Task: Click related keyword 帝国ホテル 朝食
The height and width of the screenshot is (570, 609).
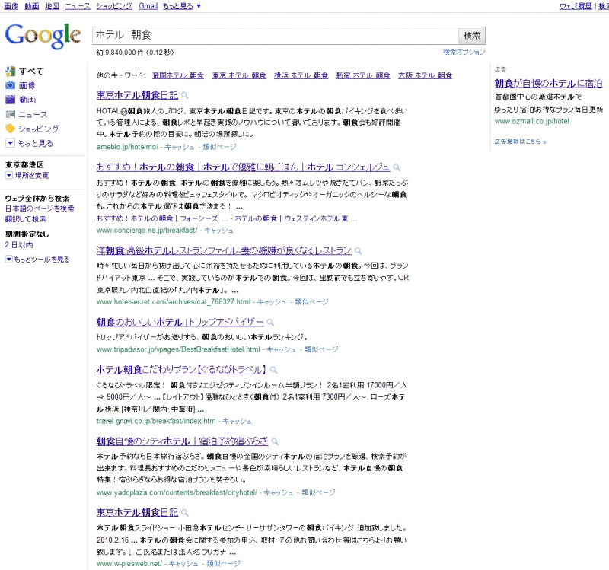Action: 178,75
